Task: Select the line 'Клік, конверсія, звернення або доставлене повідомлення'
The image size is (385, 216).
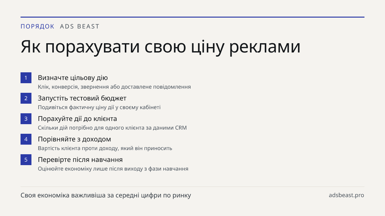Action: (114, 87)
